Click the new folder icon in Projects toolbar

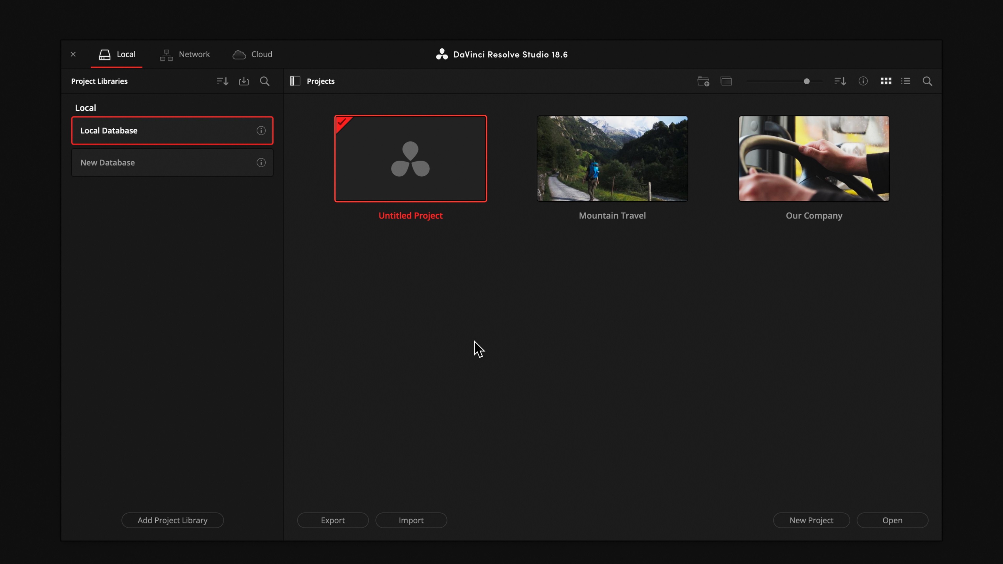[703, 81]
